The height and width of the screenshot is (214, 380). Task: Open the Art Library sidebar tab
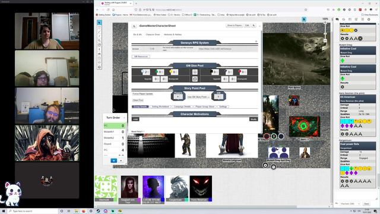pos(343,20)
